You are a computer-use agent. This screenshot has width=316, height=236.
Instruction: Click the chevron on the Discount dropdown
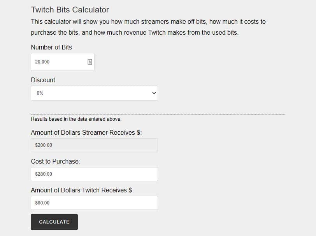154,93
